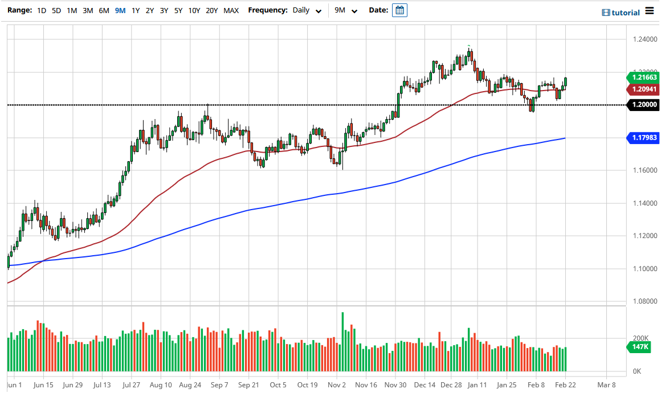Open the Date calendar picker icon

[399, 10]
